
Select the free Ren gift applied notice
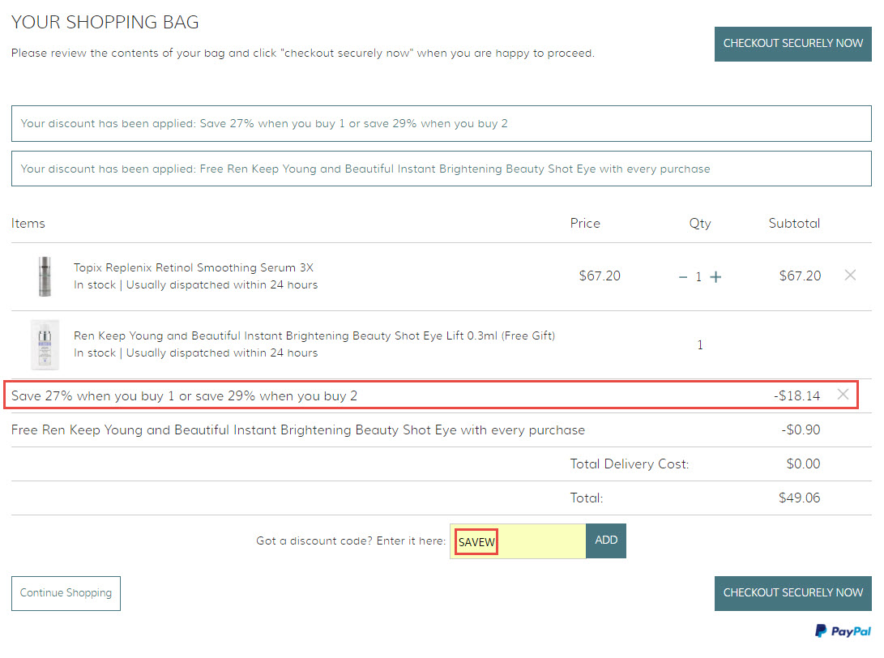click(x=442, y=169)
